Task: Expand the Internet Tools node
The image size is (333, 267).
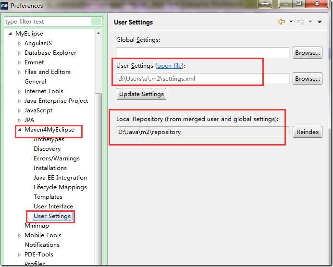Action: (x=19, y=91)
